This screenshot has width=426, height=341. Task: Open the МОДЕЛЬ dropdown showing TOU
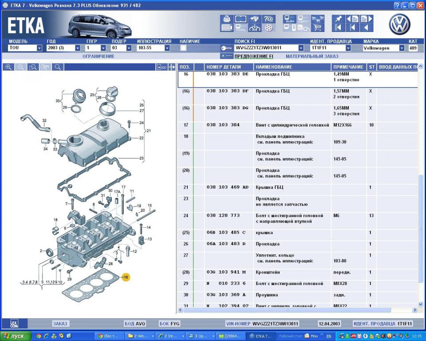pyautogui.click(x=25, y=48)
